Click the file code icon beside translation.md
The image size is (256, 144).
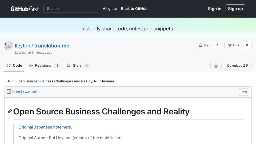coord(9,91)
